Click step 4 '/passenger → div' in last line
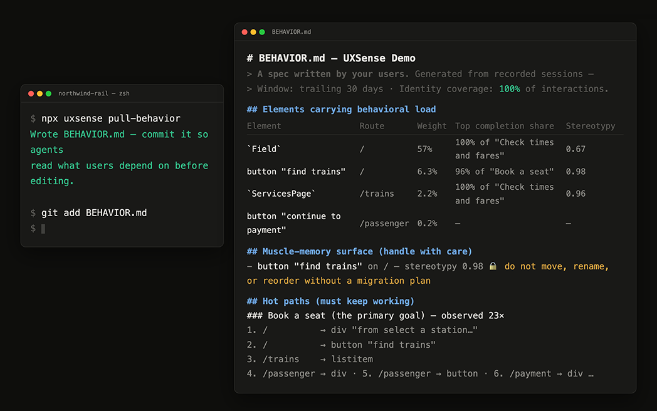The image size is (657, 411). click(297, 373)
